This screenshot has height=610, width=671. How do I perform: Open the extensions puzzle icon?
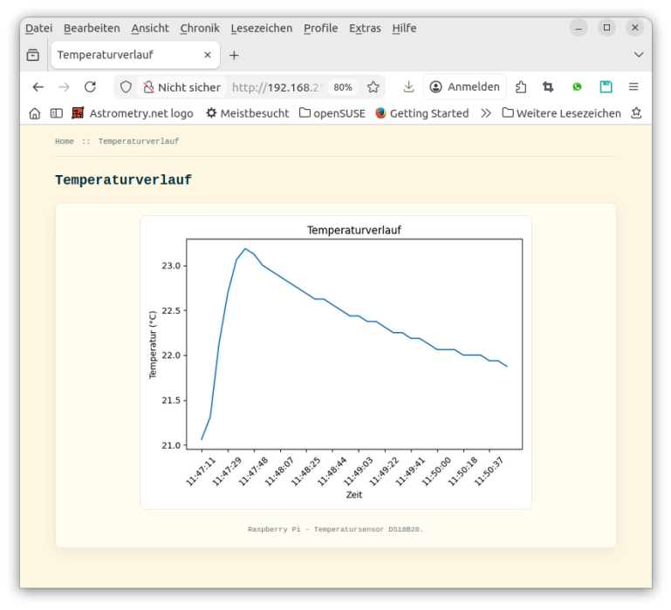pos(521,87)
